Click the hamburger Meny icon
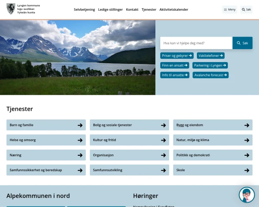Viewport: 259px width, 207px height. pyautogui.click(x=225, y=10)
